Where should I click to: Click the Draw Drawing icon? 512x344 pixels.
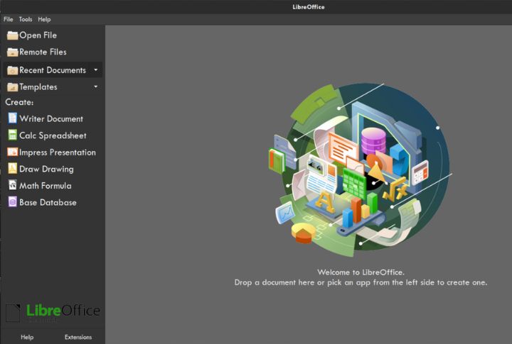point(12,169)
